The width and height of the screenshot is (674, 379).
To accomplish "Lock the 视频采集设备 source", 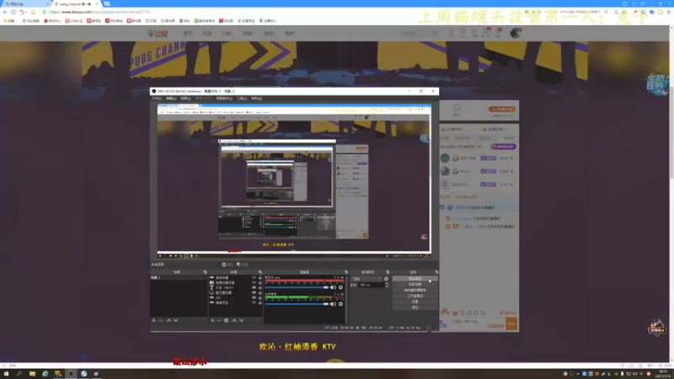I will point(260,283).
